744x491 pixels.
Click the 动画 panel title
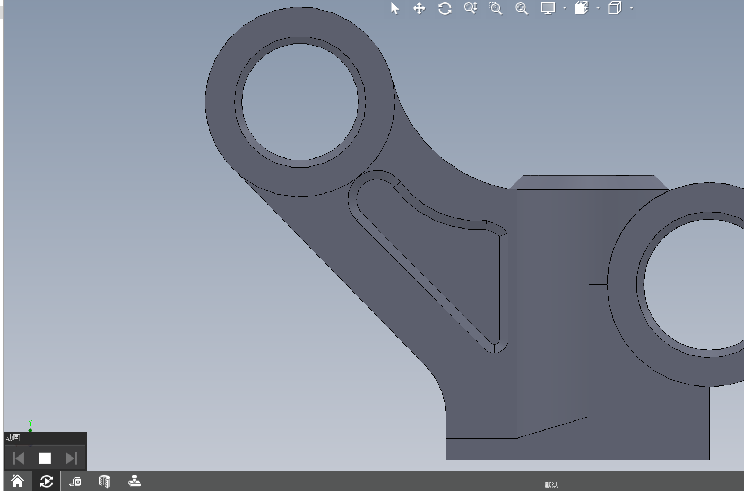13,437
